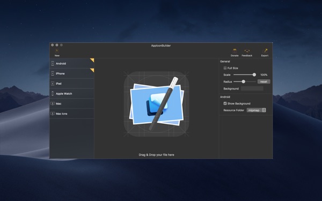Open the Resource Folder mipmap dropdown

(257, 110)
